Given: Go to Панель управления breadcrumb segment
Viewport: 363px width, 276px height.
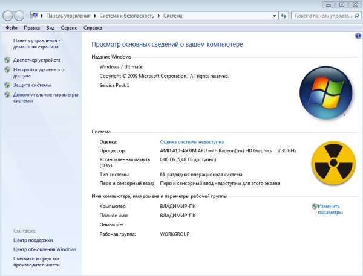Looking at the screenshot, I should pyautogui.click(x=68, y=16).
